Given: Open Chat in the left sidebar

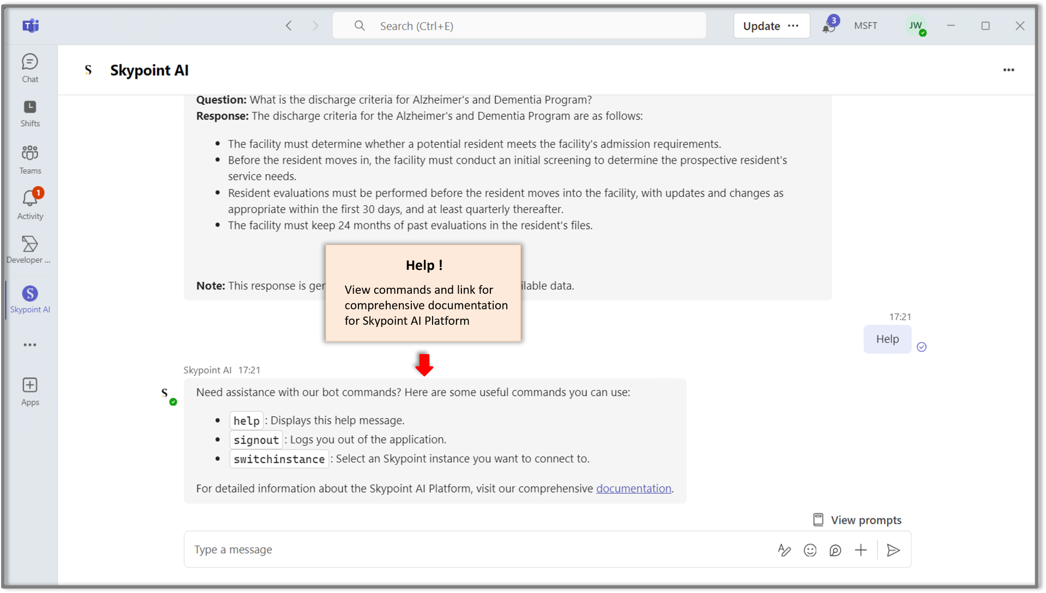Looking at the screenshot, I should click(x=30, y=68).
